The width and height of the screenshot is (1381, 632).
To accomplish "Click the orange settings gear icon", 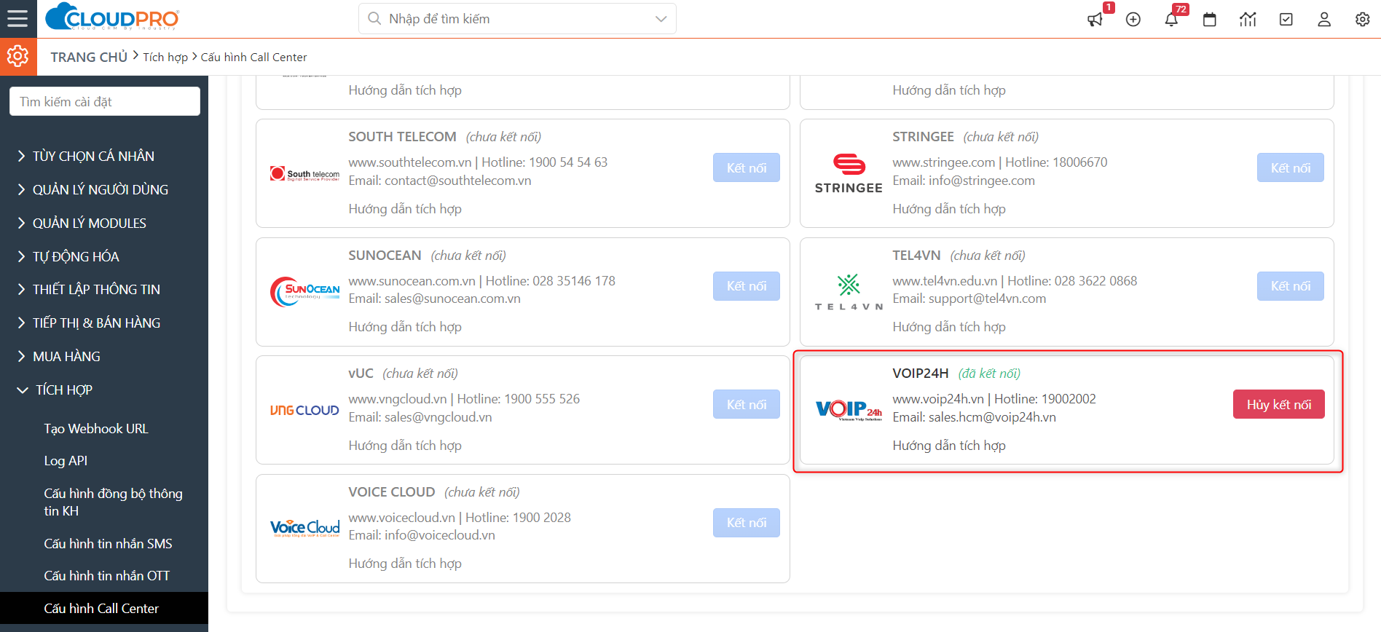I will 18,57.
